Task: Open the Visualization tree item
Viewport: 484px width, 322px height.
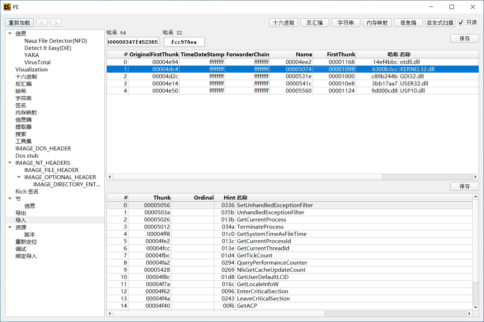Action: pos(31,69)
